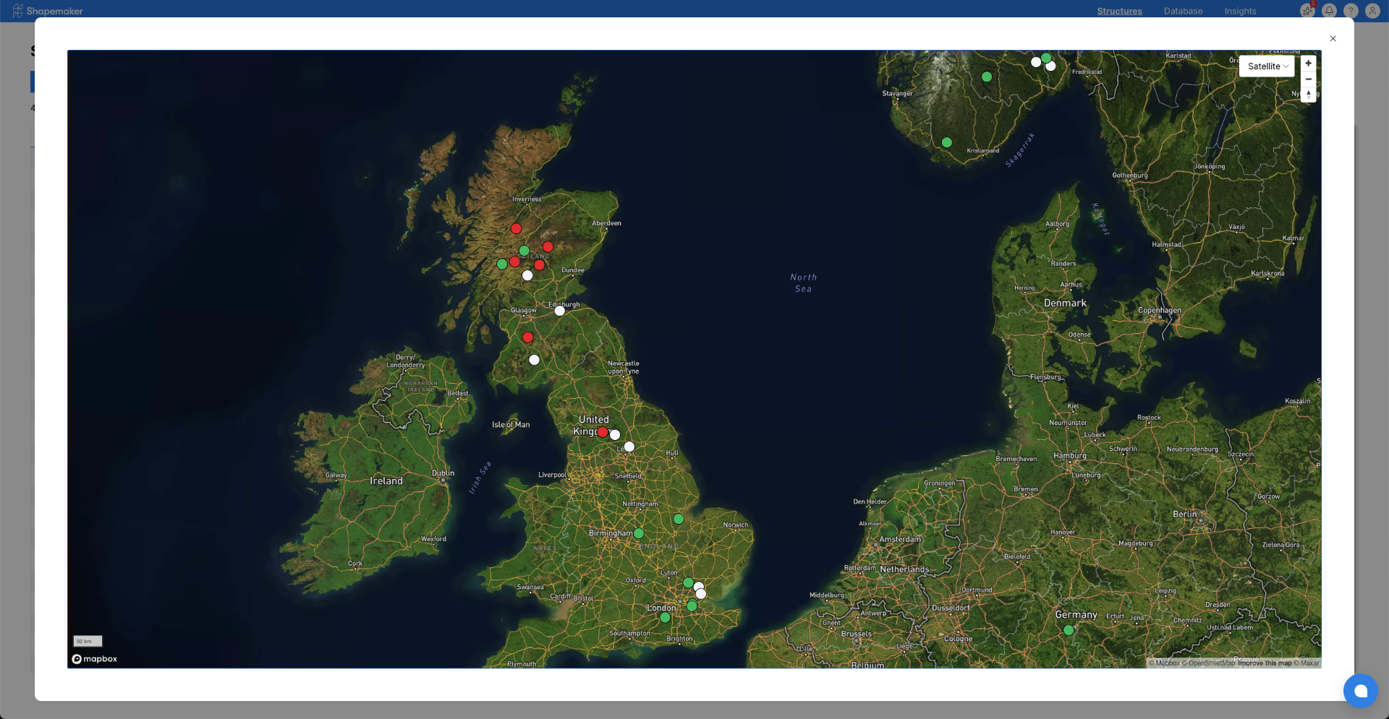This screenshot has height=719, width=1389.
Task: Open the Satellite map style dropdown
Action: (x=1267, y=66)
